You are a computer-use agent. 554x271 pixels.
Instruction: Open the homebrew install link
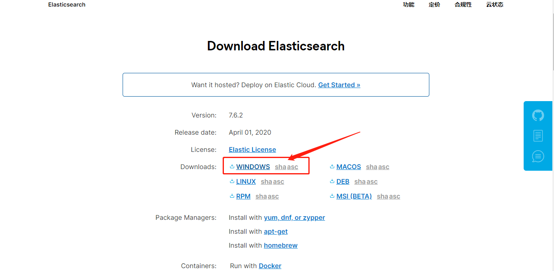pyautogui.click(x=280, y=245)
